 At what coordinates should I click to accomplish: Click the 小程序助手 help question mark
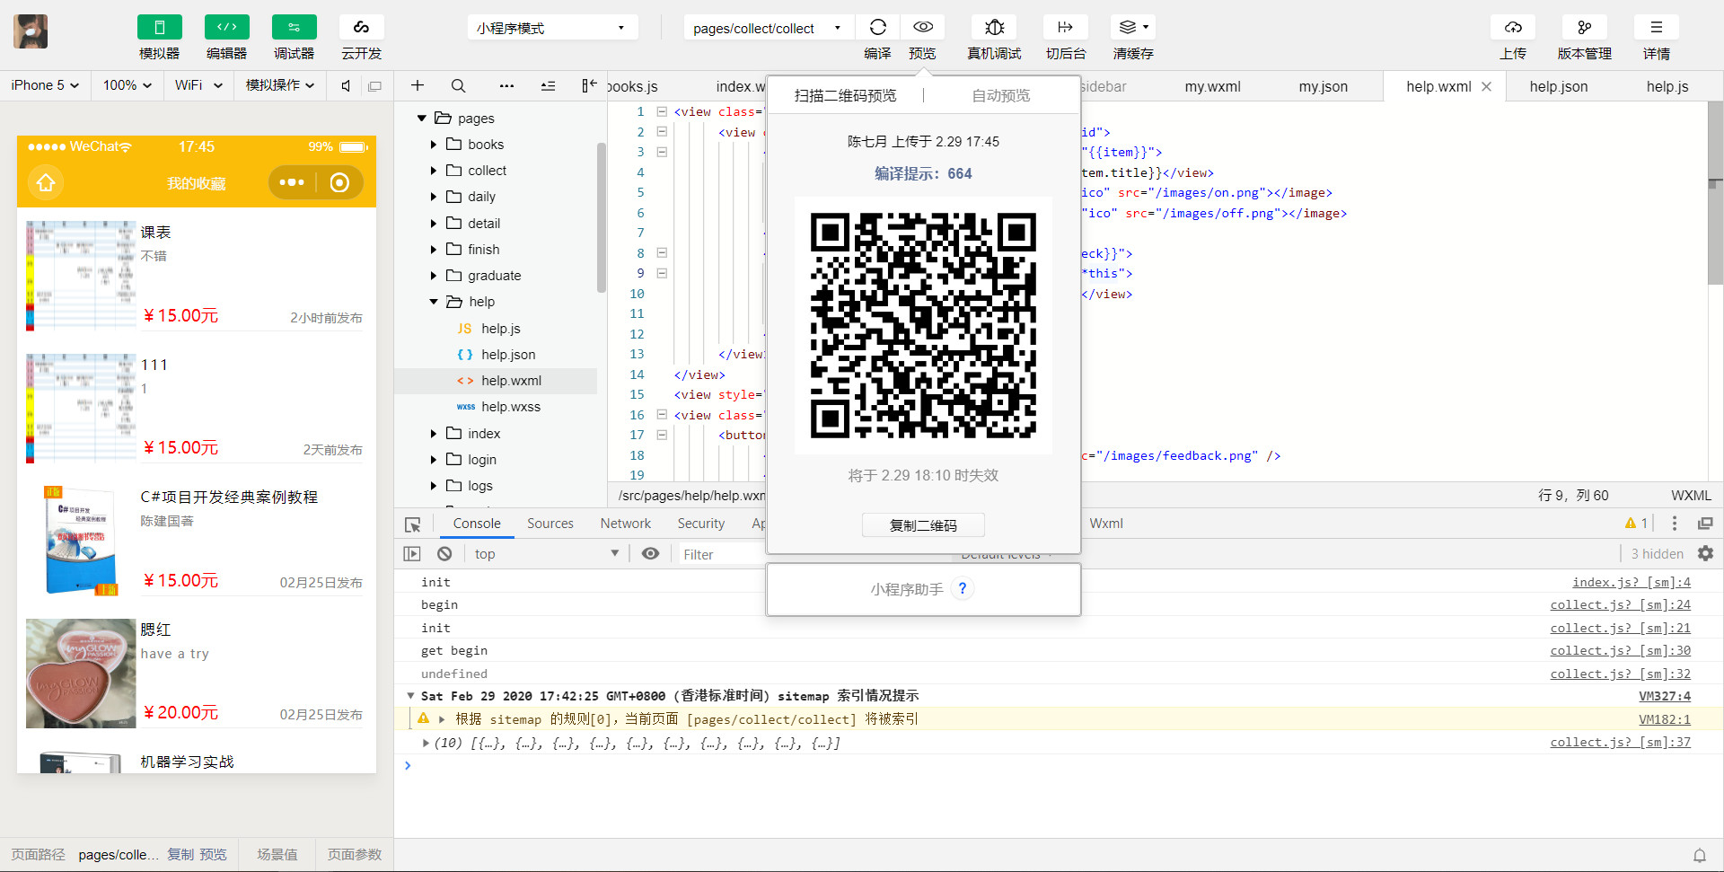963,589
